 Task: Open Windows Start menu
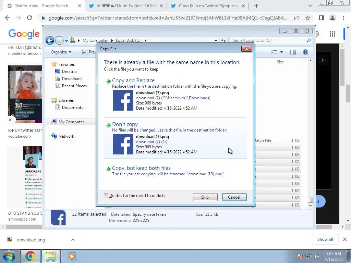tap(9, 256)
